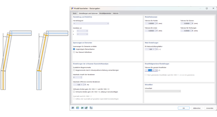
Task: Open arrow menu beside Toleranz für Richtungen
Action: pyautogui.click(x=193, y=31)
